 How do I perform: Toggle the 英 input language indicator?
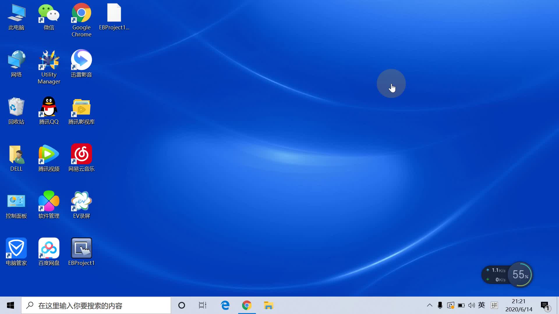pos(482,305)
